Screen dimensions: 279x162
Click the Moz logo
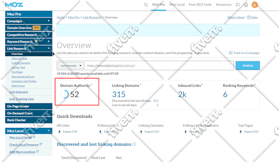click(14, 5)
